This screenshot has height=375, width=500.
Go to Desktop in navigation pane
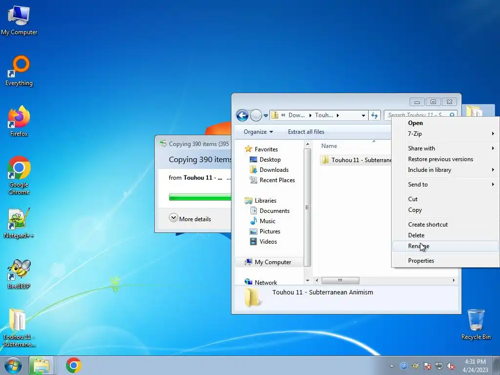click(x=270, y=160)
